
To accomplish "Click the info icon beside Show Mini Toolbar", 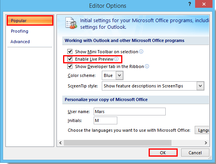I will [141, 52].
